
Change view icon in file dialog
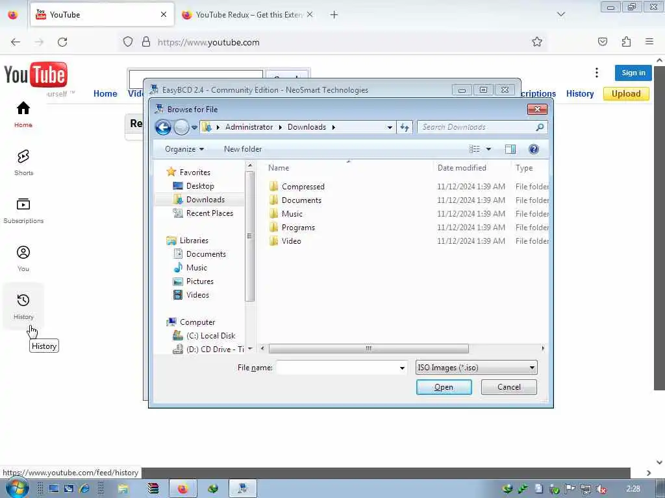click(x=475, y=149)
